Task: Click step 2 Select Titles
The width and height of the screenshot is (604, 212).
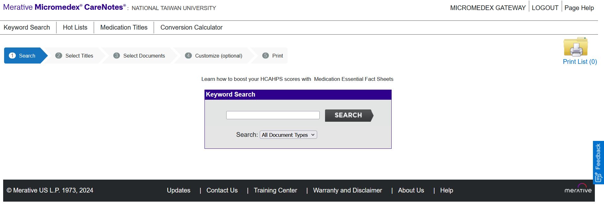Action: coord(75,56)
